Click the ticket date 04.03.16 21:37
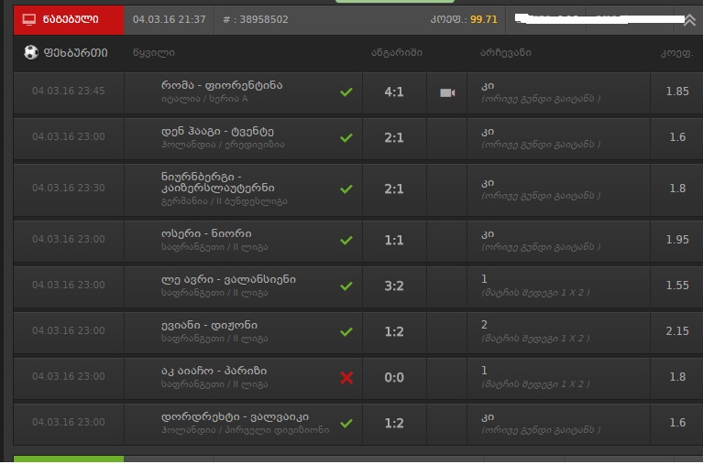This screenshot has width=703, height=464. (x=169, y=20)
